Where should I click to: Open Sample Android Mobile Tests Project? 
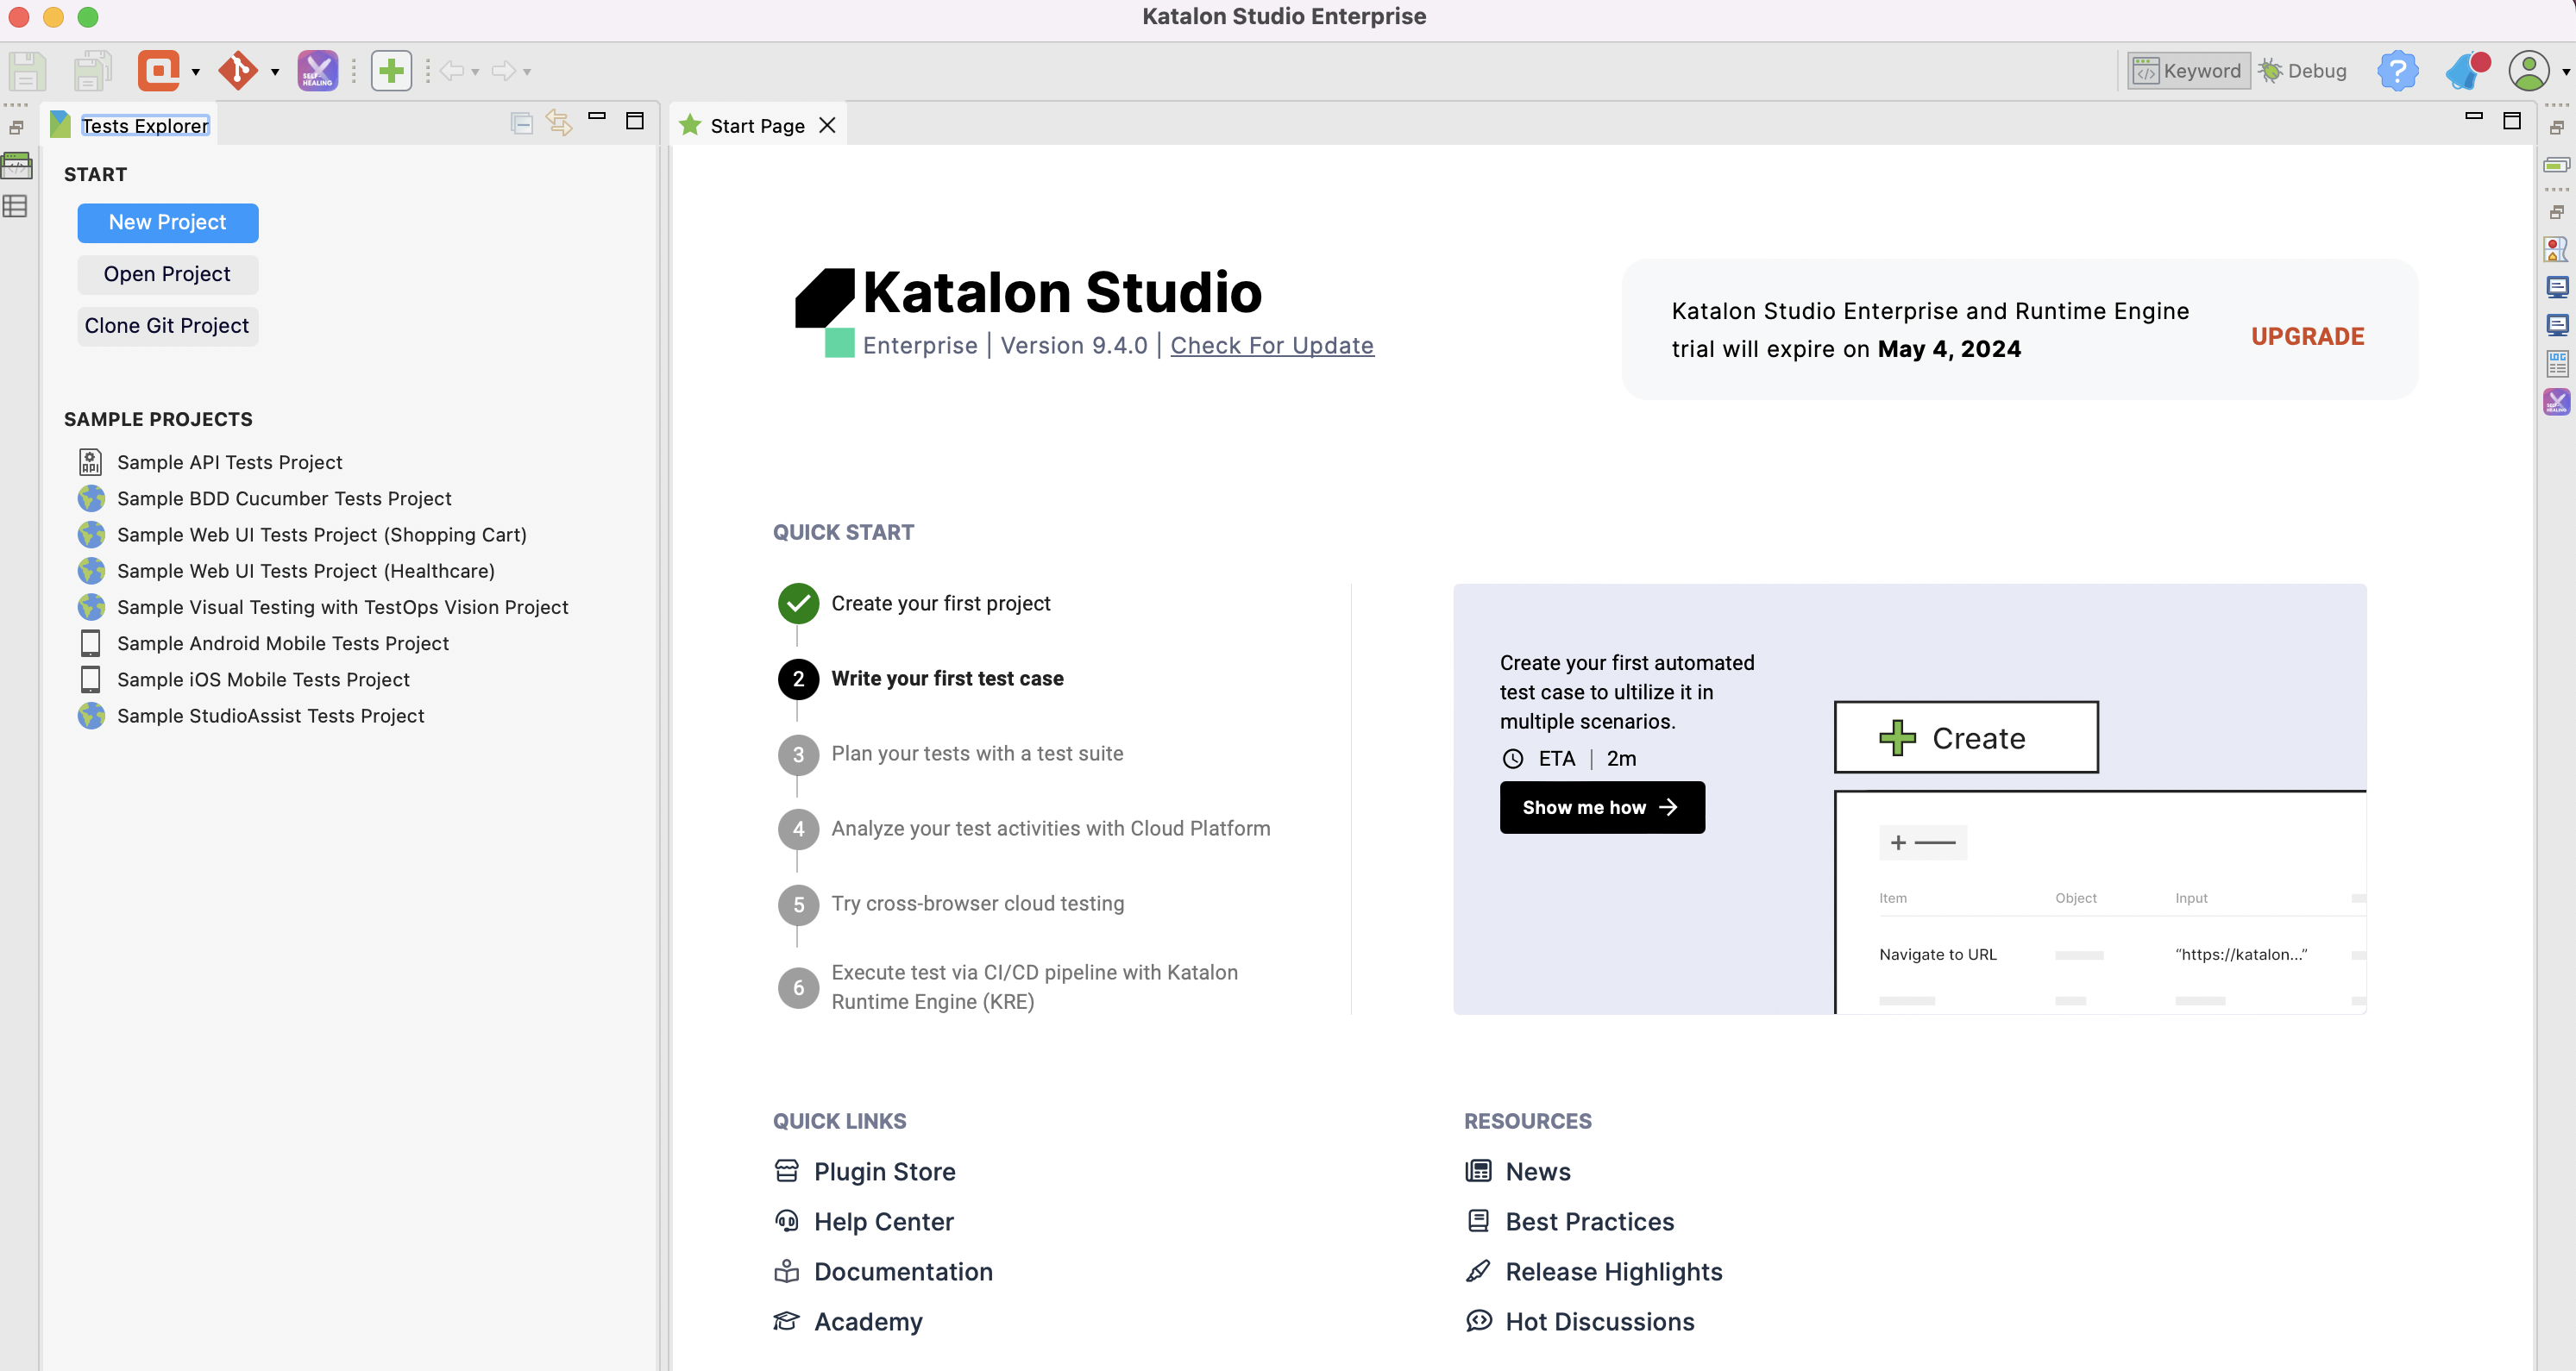coord(264,643)
